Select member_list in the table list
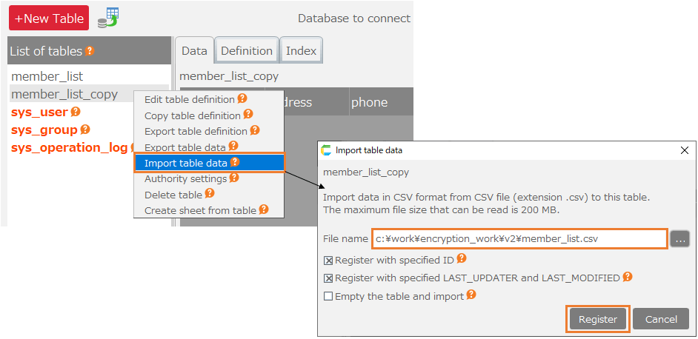698x339 pixels. pyautogui.click(x=47, y=76)
